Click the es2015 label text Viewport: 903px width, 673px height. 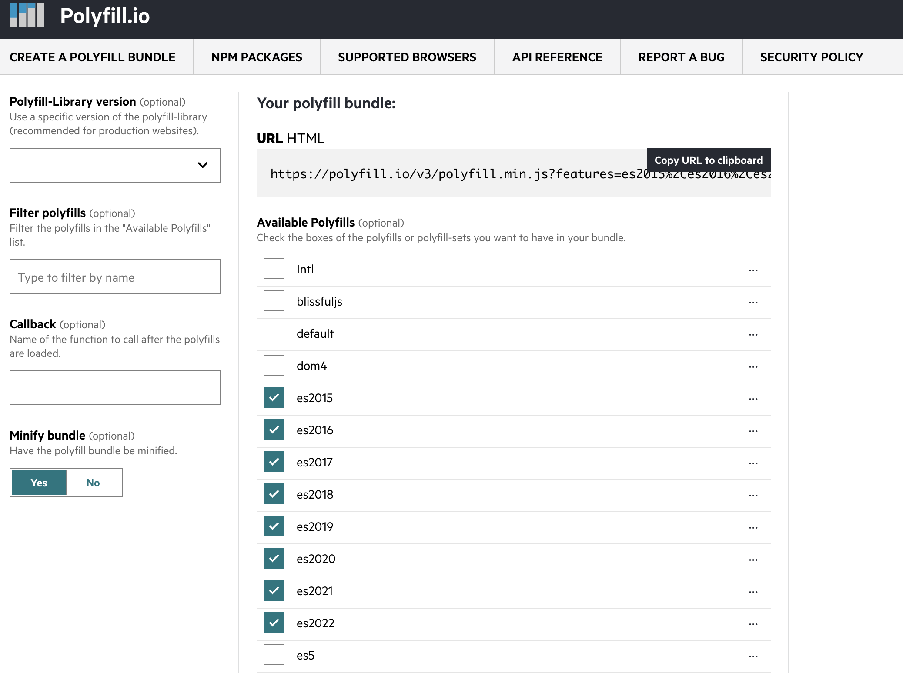(314, 398)
